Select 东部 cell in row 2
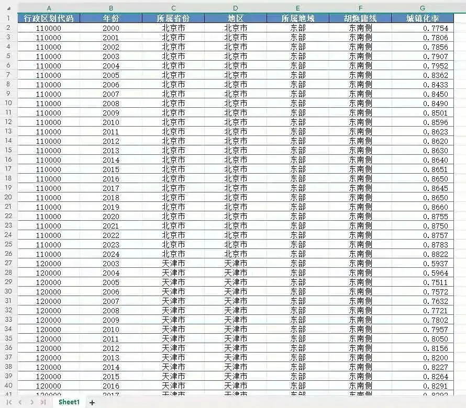 (298, 28)
